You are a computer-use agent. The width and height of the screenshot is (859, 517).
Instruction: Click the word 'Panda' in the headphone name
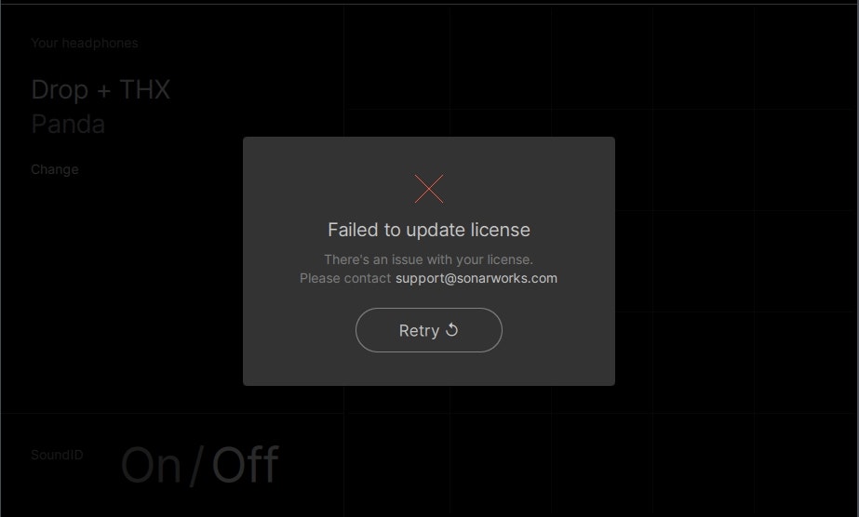point(68,125)
